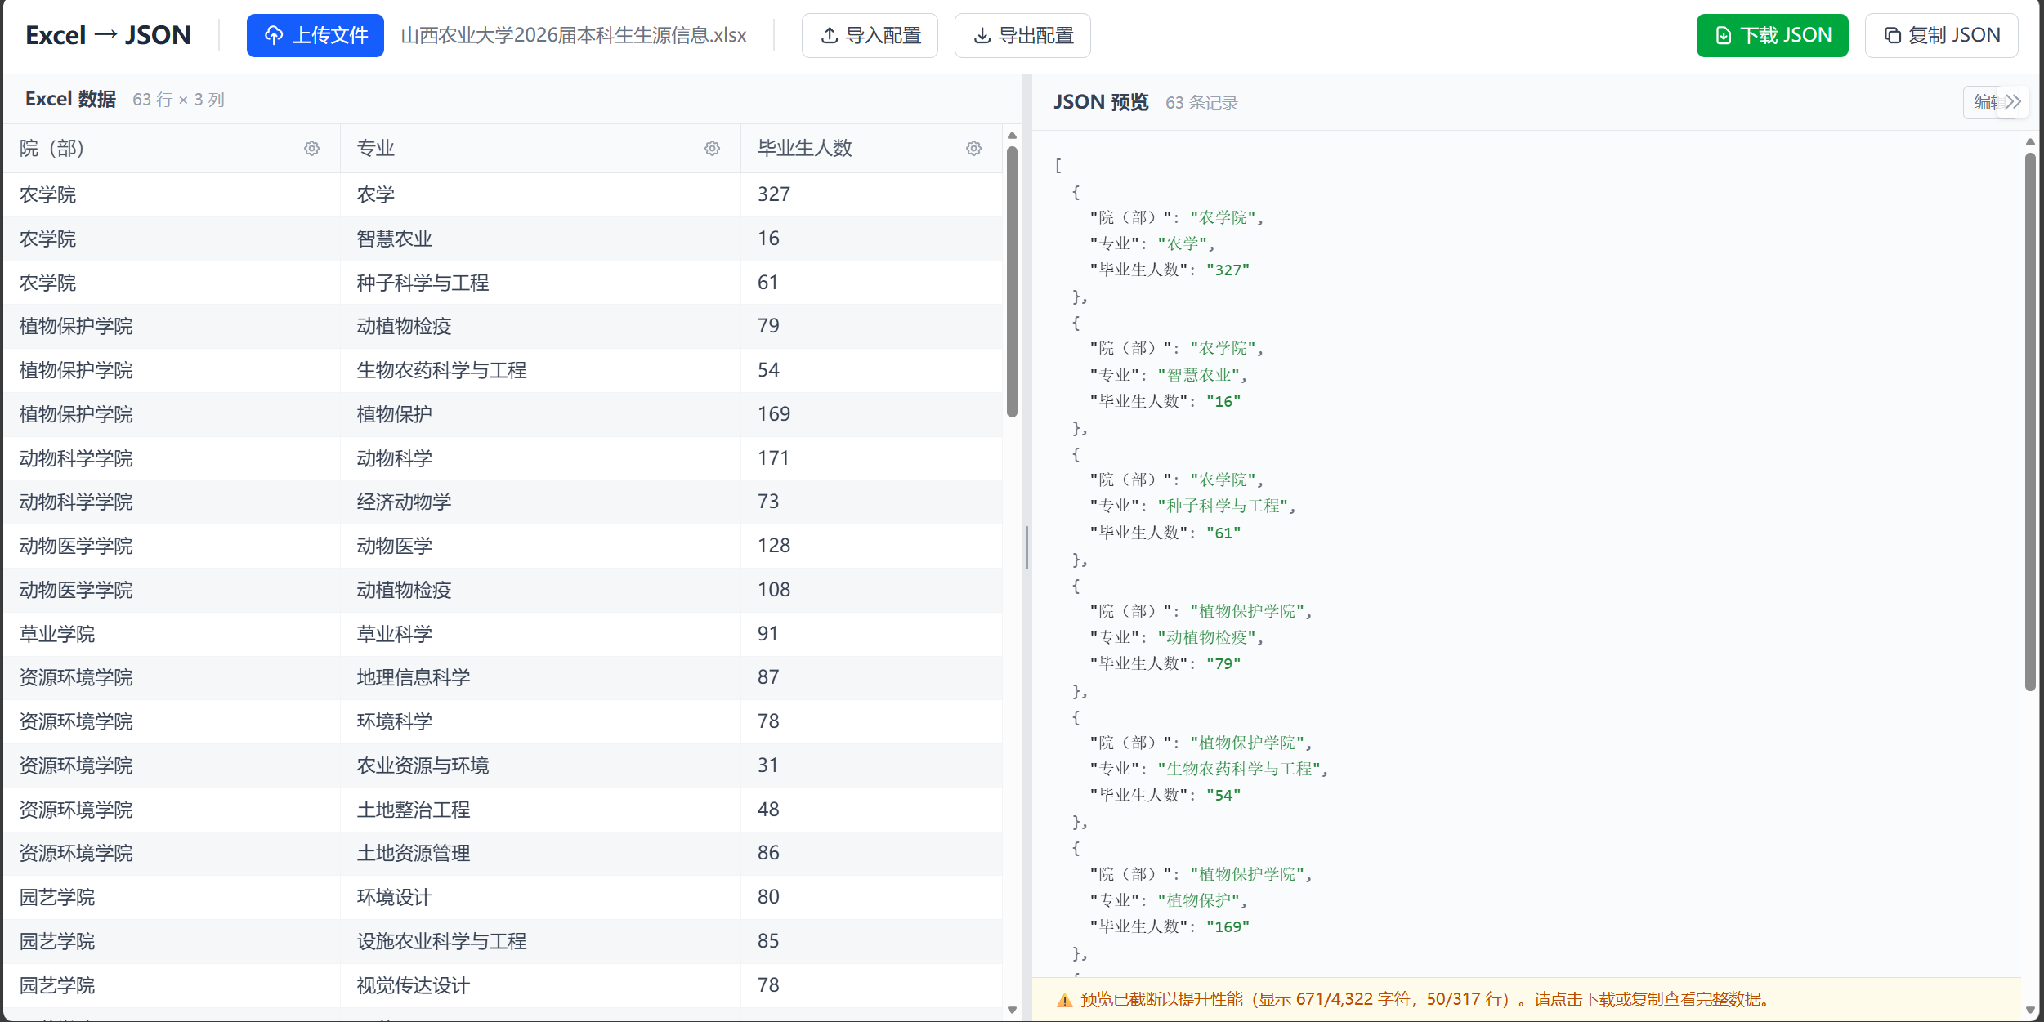Collapse the JSON panel with double chevron
The width and height of the screenshot is (2044, 1022).
tap(2013, 102)
